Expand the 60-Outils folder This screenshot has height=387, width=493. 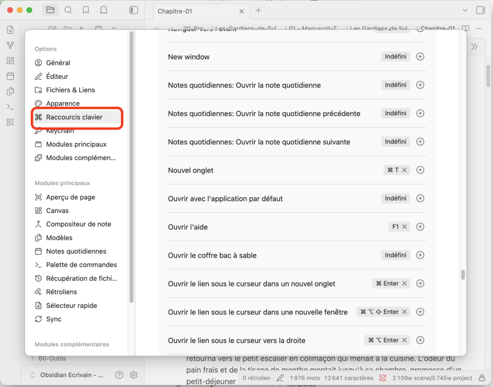pyautogui.click(x=32, y=359)
